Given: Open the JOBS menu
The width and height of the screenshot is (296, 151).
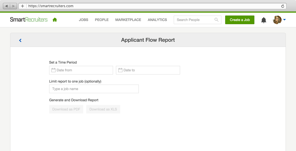Looking at the screenshot, I should (x=84, y=20).
